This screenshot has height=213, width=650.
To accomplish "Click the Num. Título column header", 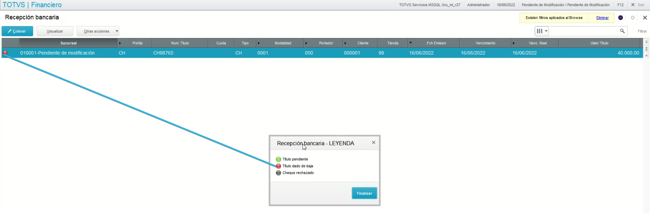I will (180, 43).
